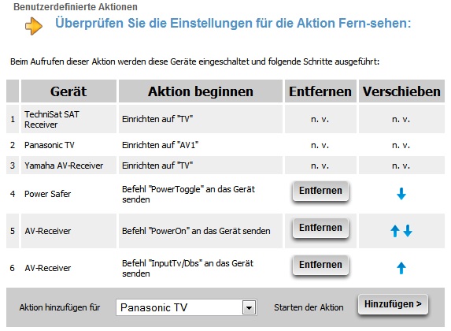Select the Panasonic TV table row
The image size is (451, 331).
225,145
